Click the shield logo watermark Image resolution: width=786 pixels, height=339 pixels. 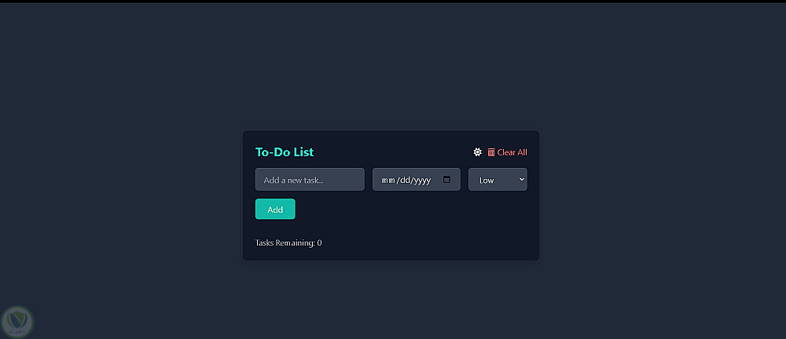(16, 322)
